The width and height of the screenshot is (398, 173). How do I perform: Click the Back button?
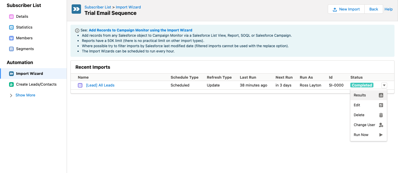click(374, 9)
